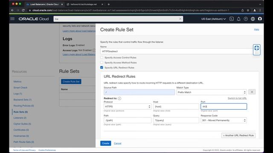
Task: Click + Another URL Redirect Rule
Action: pyautogui.click(x=238, y=135)
